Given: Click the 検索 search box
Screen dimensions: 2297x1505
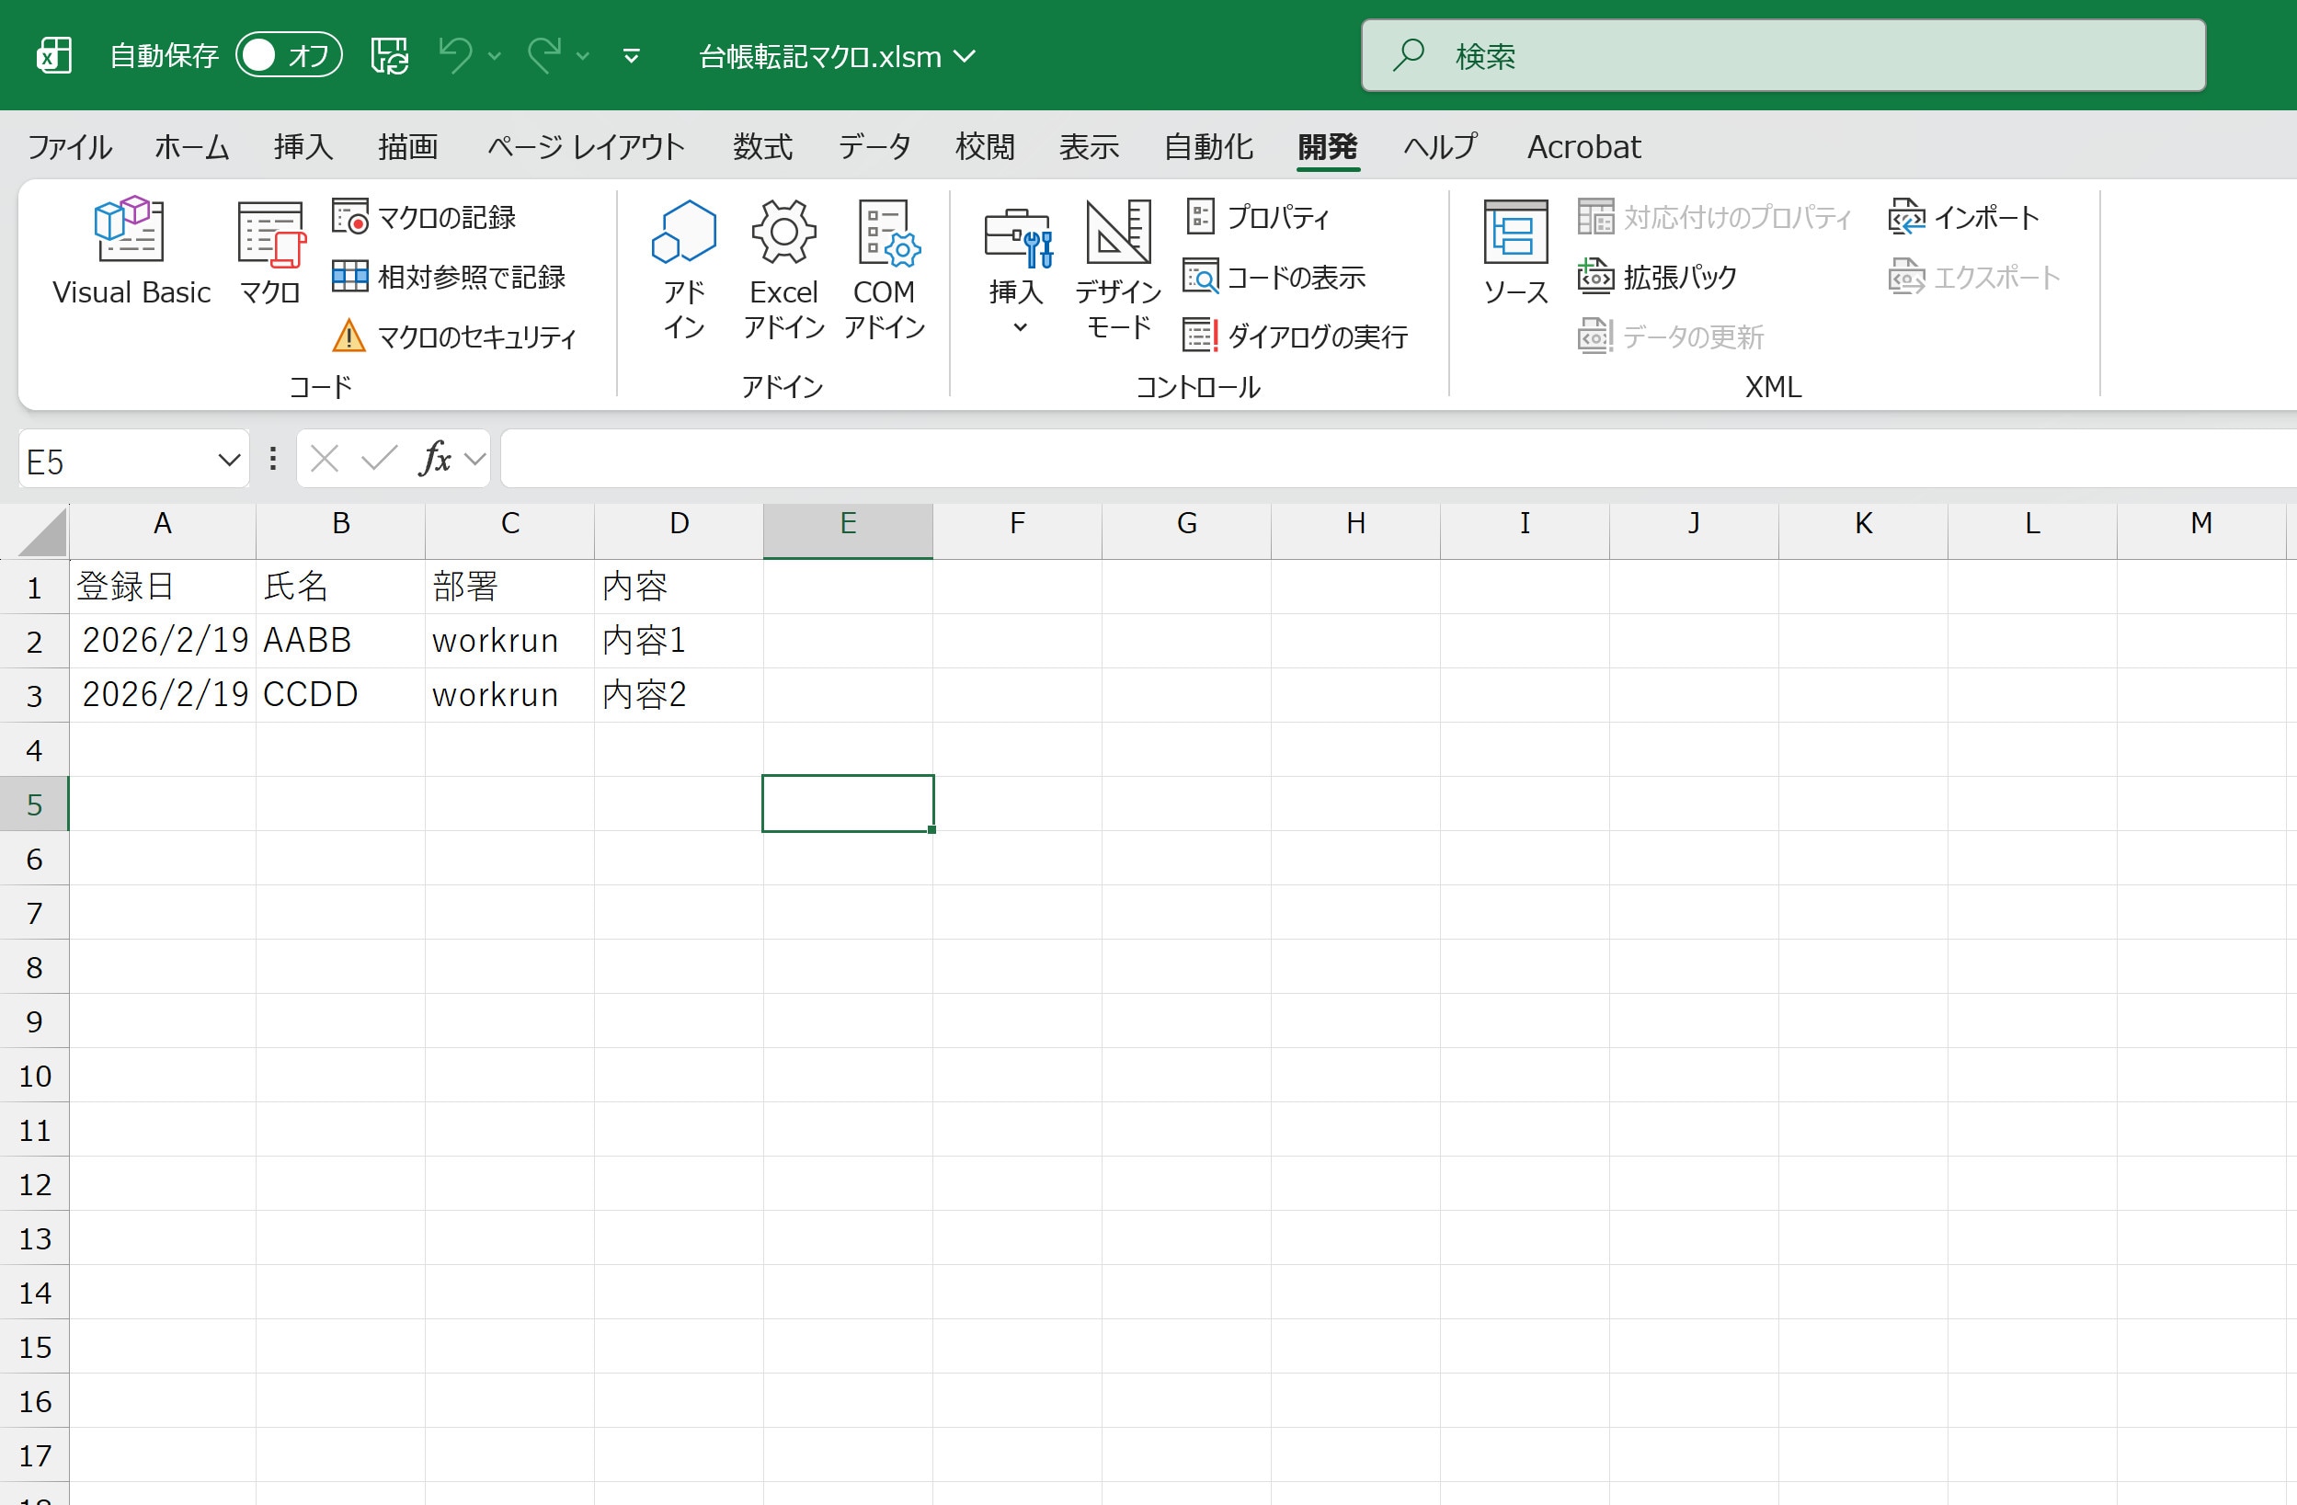Looking at the screenshot, I should click(1782, 56).
